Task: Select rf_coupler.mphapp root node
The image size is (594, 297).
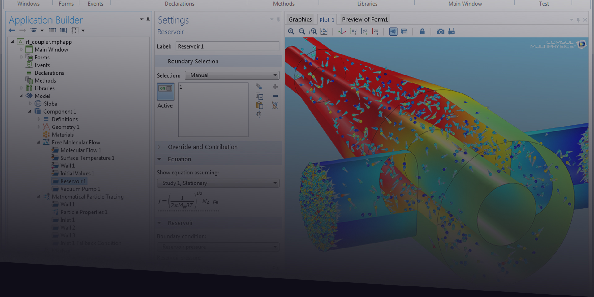Action: pyautogui.click(x=49, y=42)
